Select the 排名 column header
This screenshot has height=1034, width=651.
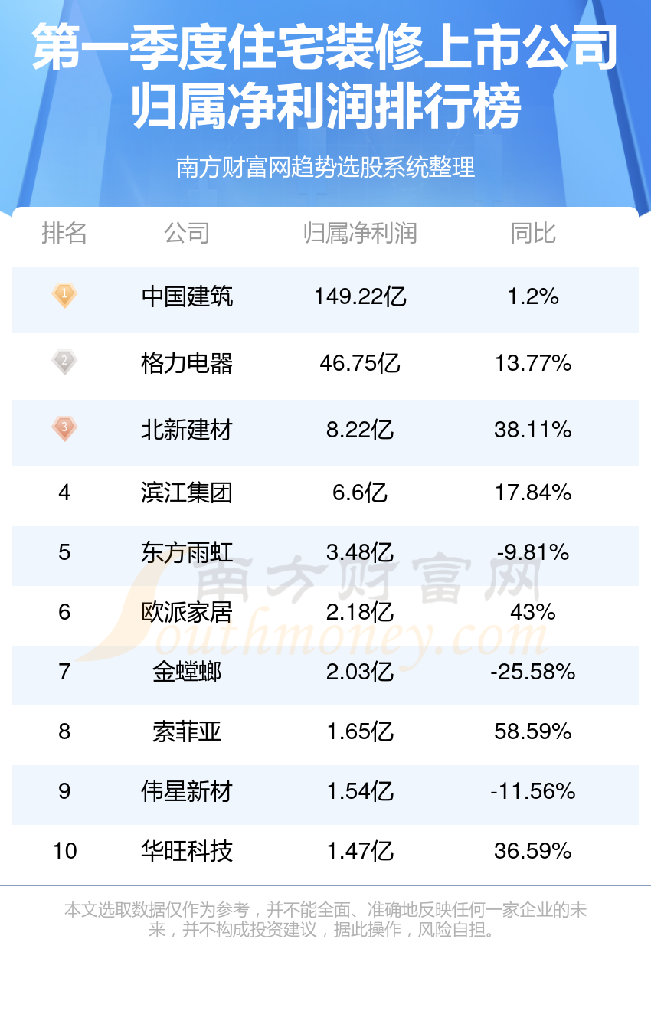(64, 233)
